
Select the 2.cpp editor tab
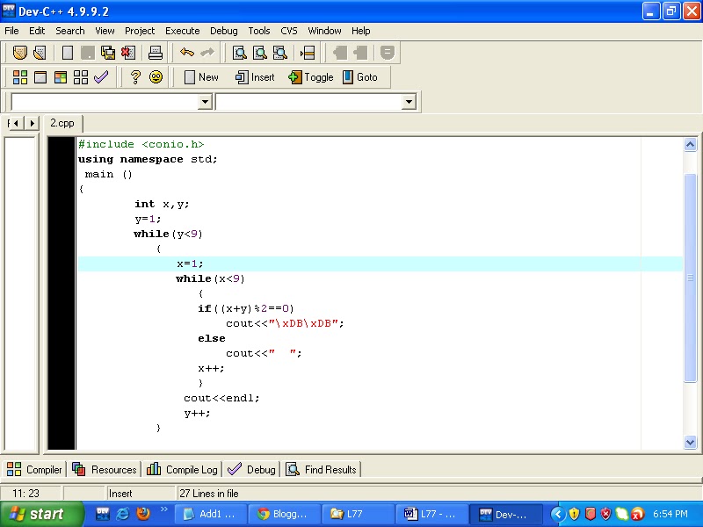62,123
